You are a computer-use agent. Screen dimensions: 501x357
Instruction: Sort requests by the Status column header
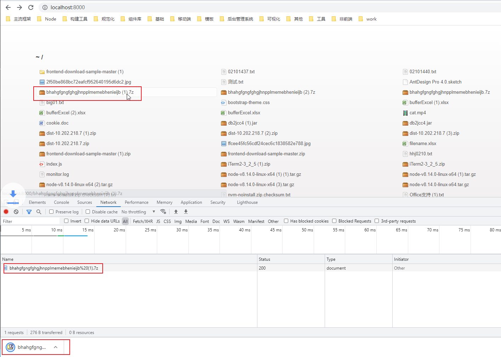tap(291, 259)
